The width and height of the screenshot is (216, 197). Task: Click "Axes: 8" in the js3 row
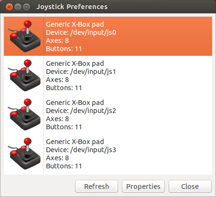click(57, 158)
